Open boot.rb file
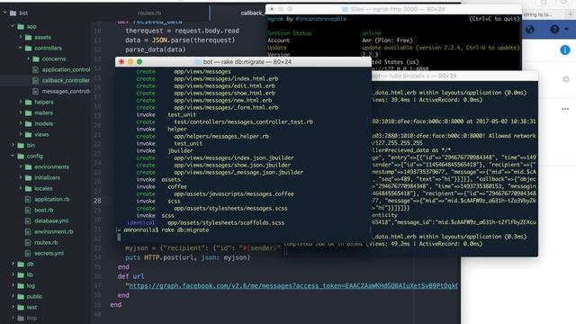 44,210
